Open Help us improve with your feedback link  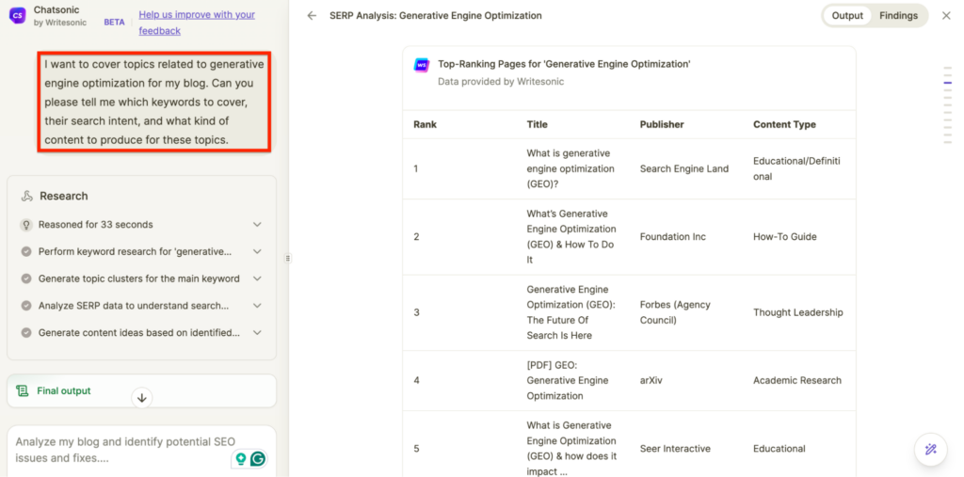click(x=197, y=23)
